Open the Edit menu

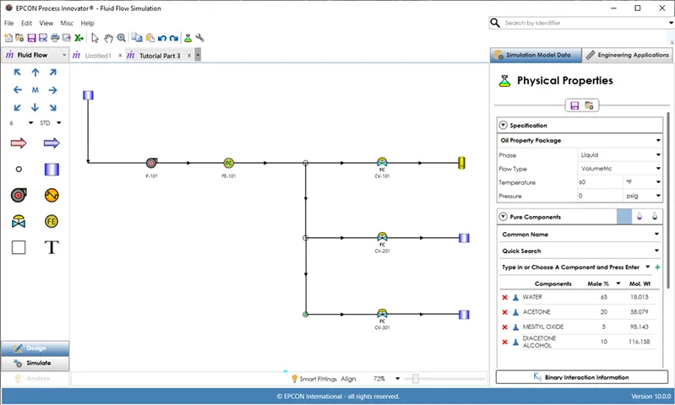click(27, 23)
